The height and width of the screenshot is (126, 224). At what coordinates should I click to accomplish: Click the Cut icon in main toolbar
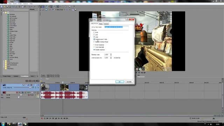[x=20, y=7]
